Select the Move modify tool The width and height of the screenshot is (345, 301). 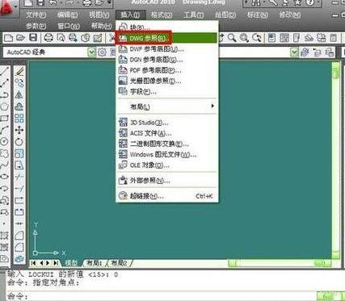point(19,130)
